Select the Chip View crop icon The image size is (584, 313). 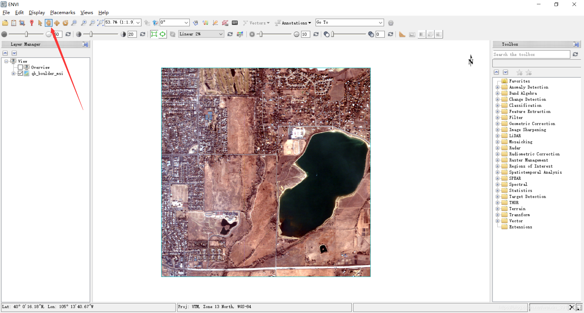point(22,23)
